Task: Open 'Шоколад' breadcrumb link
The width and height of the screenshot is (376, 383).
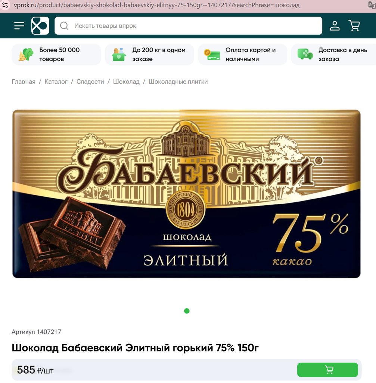Action: click(x=126, y=82)
